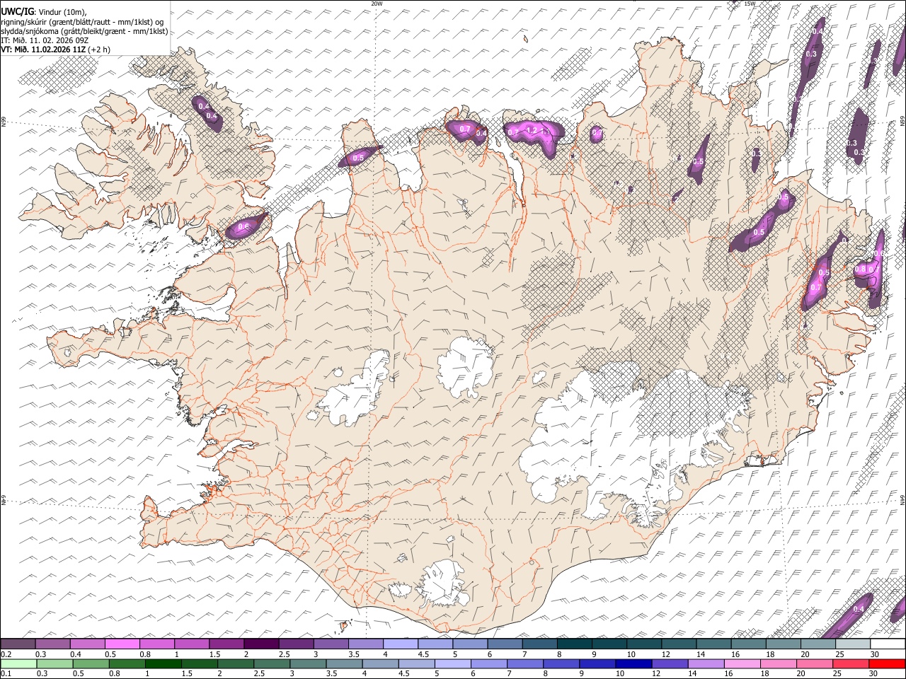Select the violet 12 swatch in lower legend
Screen dimensions: 906x679
pos(669,663)
